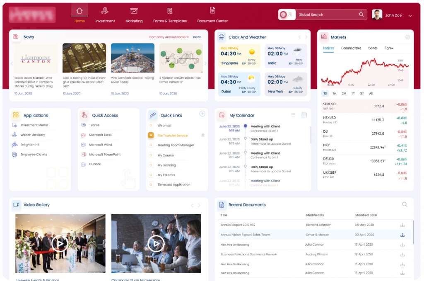This screenshot has width=424, height=281.
Task: Star the Webmail quick link
Action: pyautogui.click(x=151, y=125)
